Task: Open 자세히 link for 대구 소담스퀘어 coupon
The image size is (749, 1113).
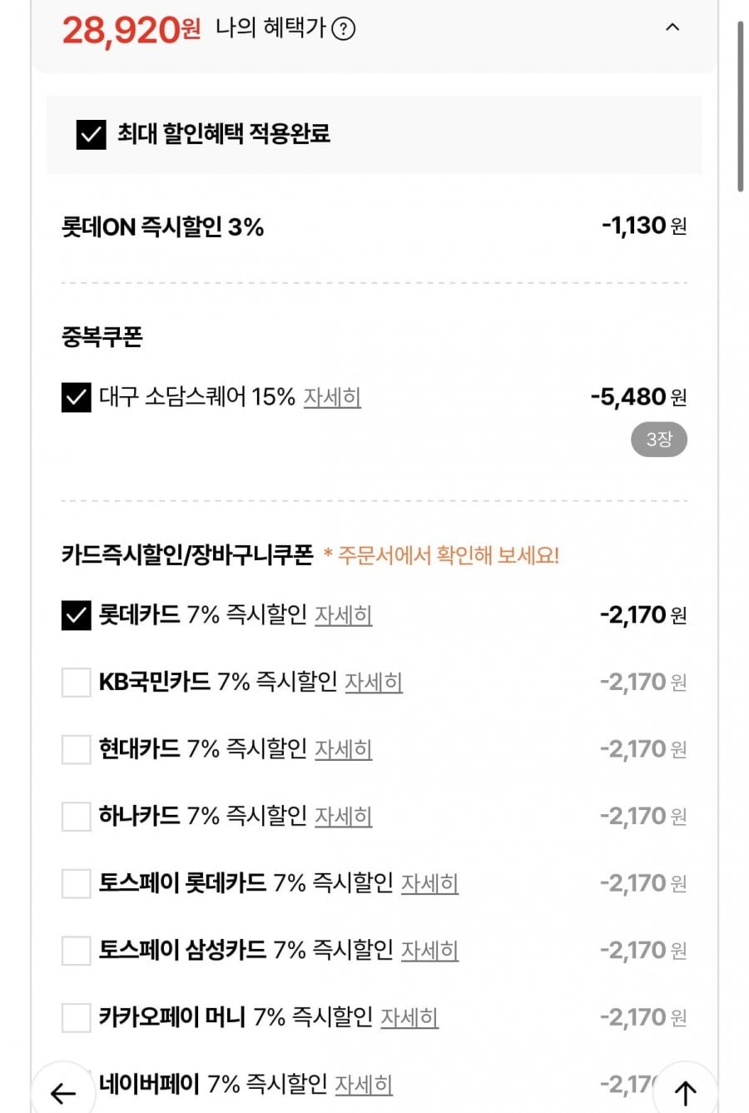Action: 332,397
